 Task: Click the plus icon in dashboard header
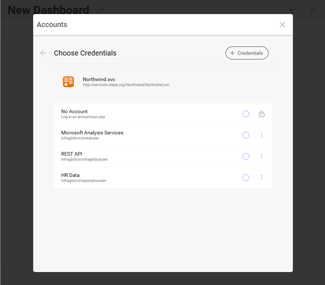coord(292,10)
